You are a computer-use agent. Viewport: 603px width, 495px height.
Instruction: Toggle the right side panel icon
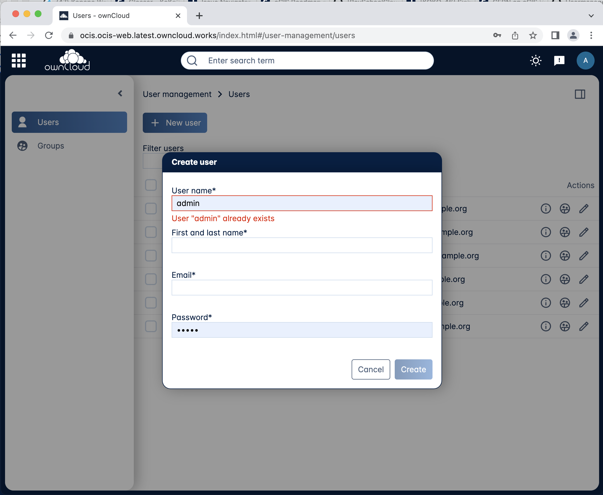click(580, 94)
